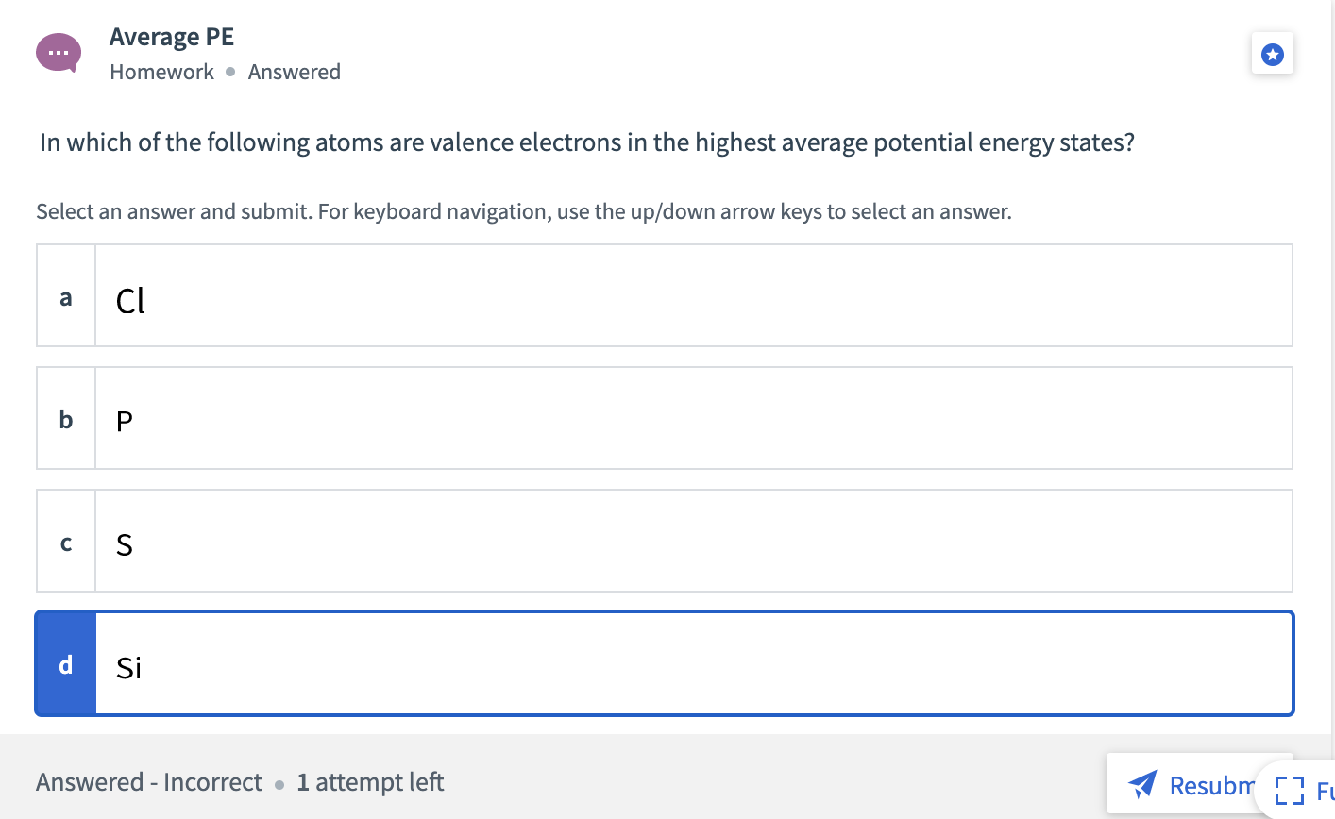Deselect the currently chosen Si answer
The image size is (1335, 819).
pyautogui.click(x=661, y=662)
